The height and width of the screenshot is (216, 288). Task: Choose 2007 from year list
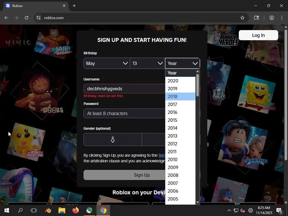[180, 183]
